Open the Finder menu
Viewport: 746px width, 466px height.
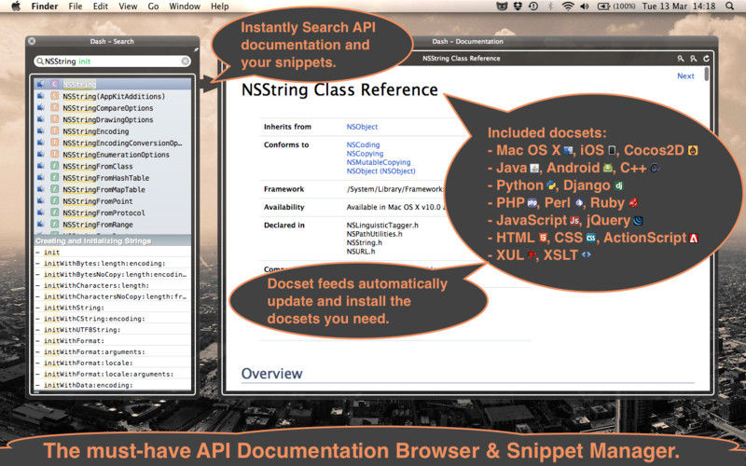[x=44, y=7]
